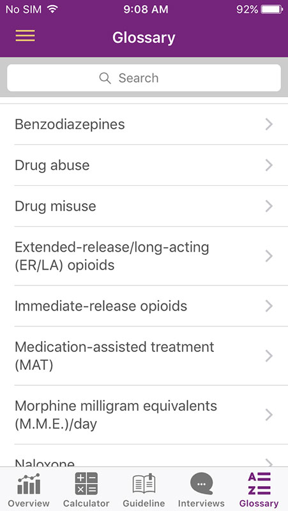Open the Interviews speech bubble icon
Image resolution: width=288 pixels, height=511 pixels.
201,484
